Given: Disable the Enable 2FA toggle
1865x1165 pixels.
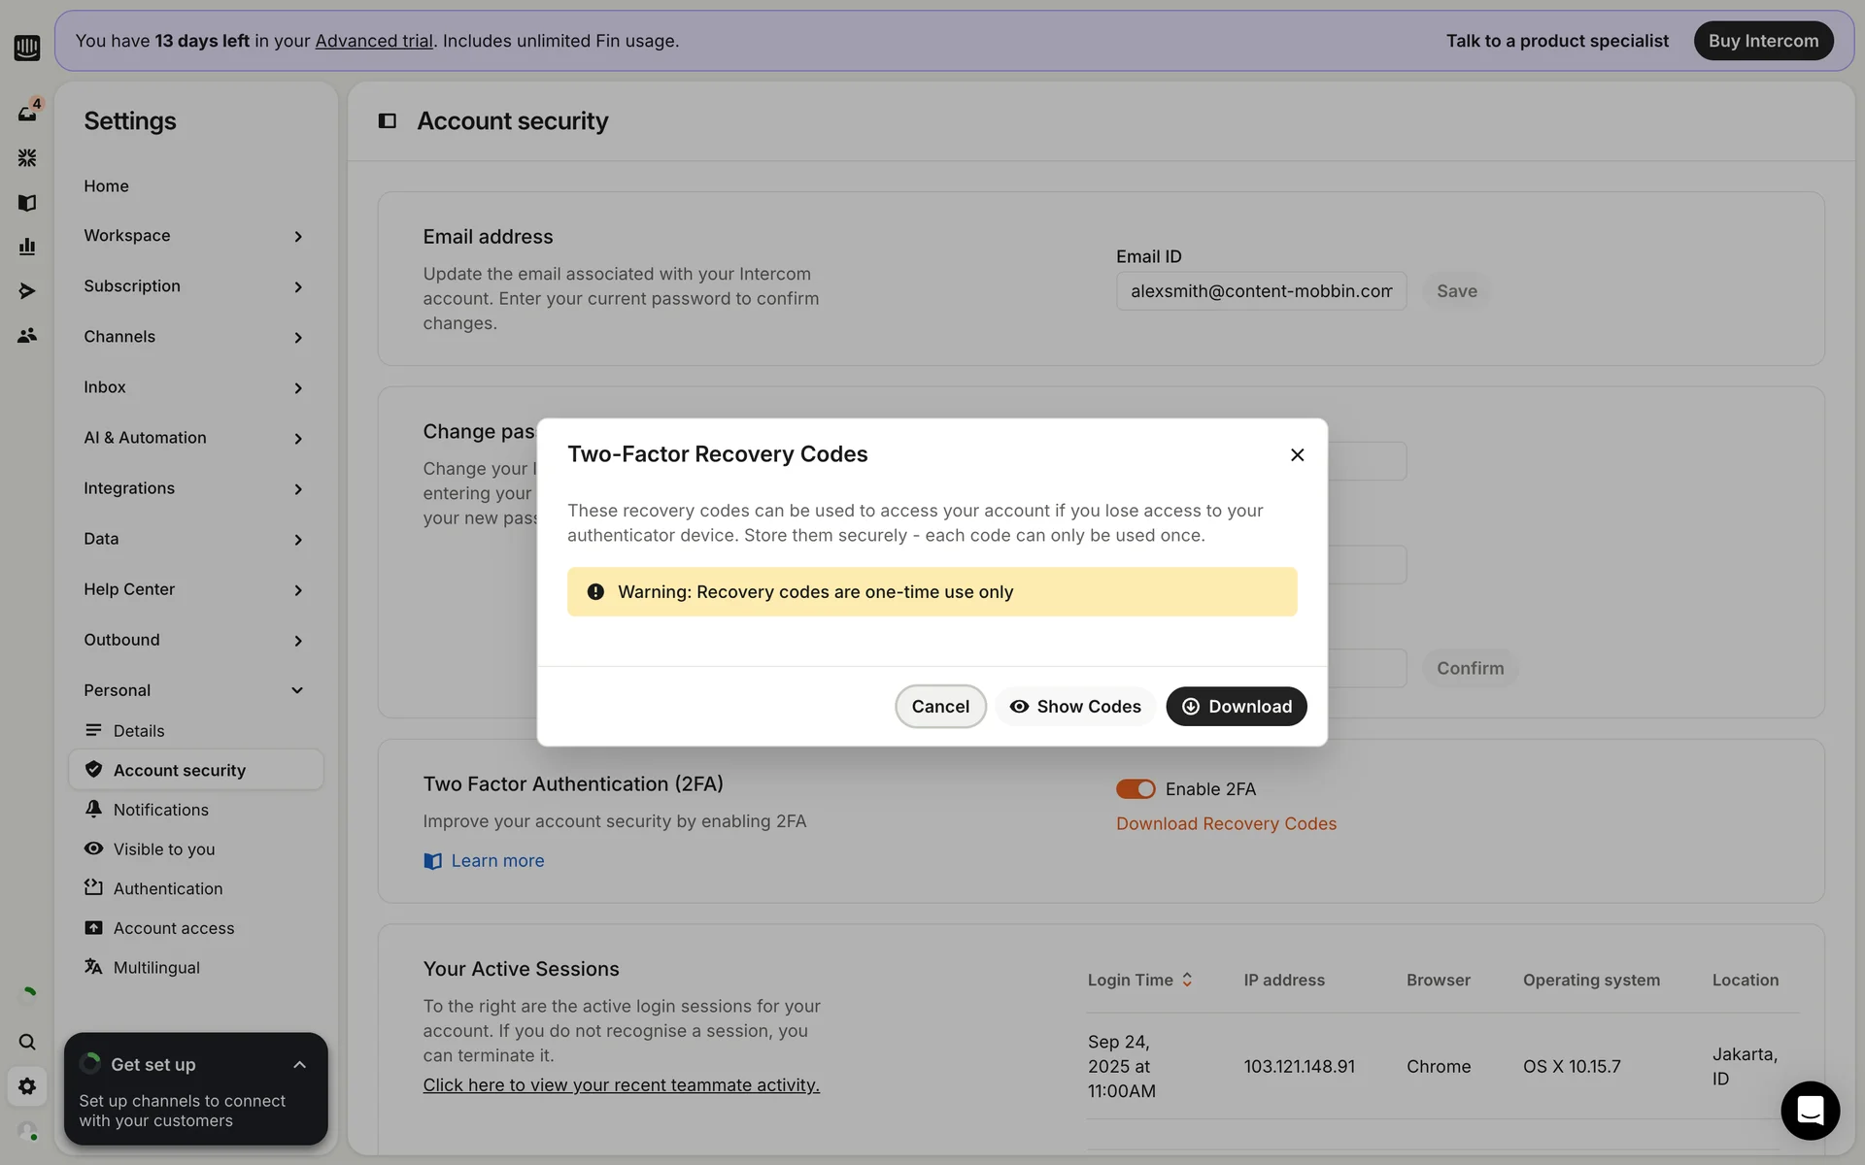Looking at the screenshot, I should pyautogui.click(x=1135, y=789).
